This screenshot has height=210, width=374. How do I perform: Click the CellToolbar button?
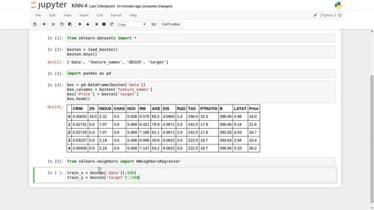[171, 24]
